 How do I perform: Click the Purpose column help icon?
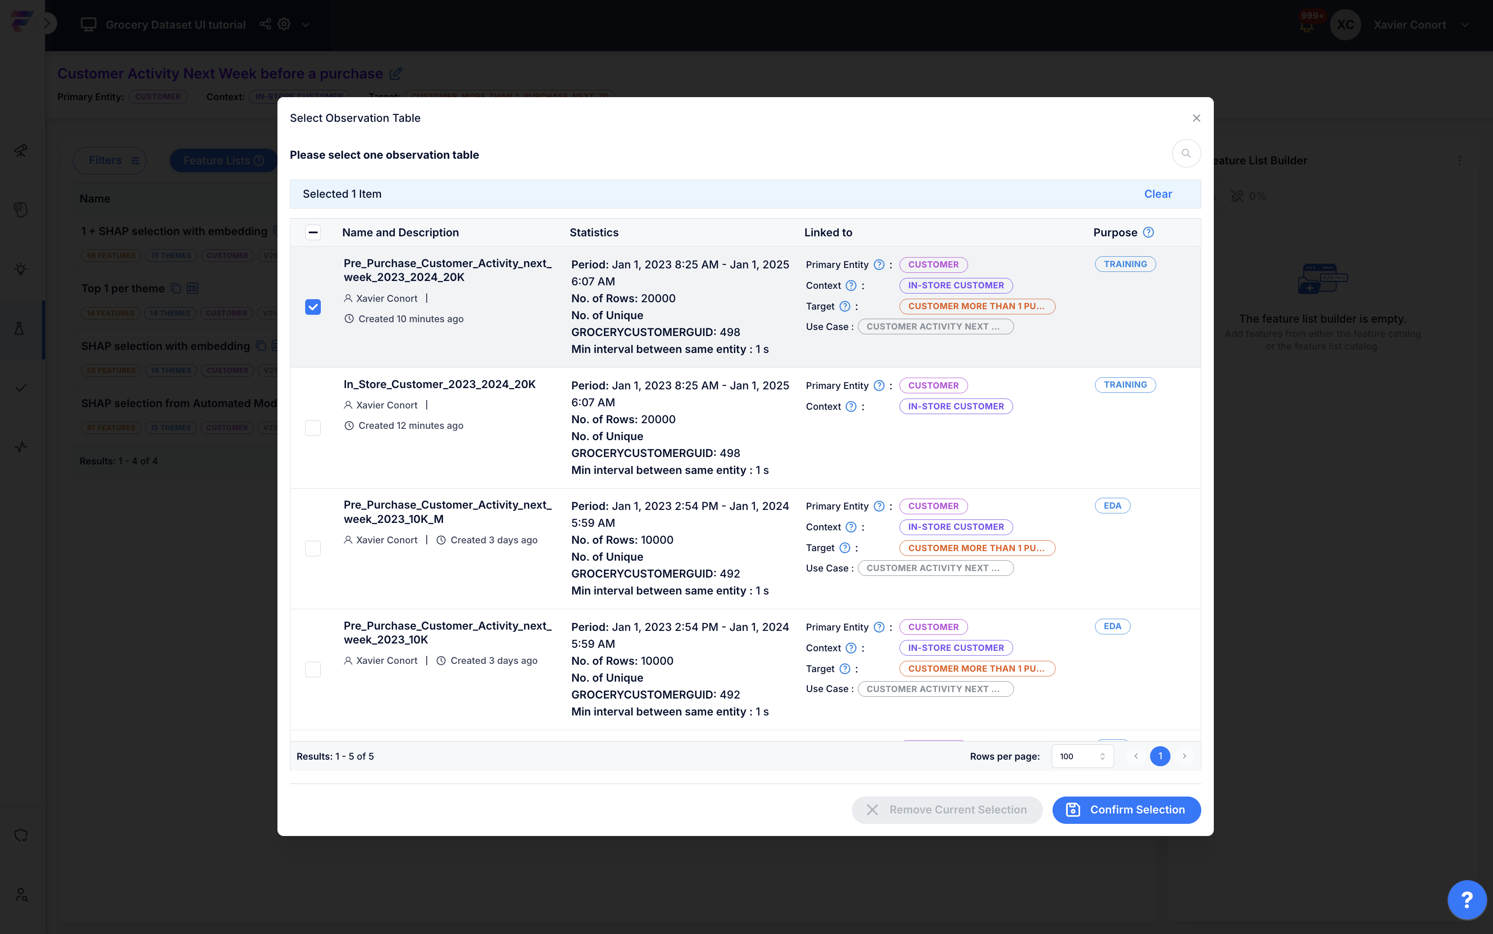pyautogui.click(x=1148, y=232)
